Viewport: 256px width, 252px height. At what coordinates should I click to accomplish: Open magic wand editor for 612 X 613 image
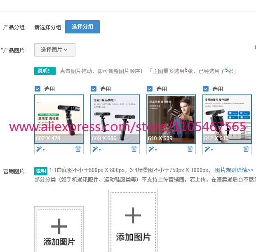click(207, 149)
